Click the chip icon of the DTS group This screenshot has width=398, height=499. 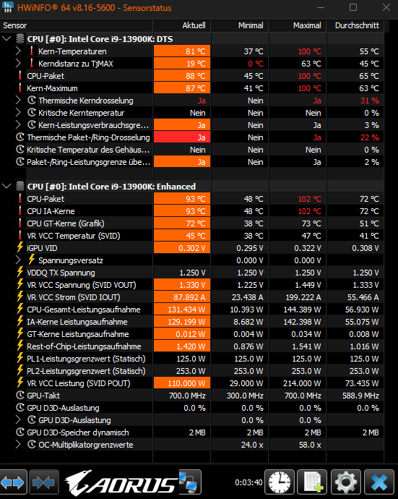[x=20, y=39]
